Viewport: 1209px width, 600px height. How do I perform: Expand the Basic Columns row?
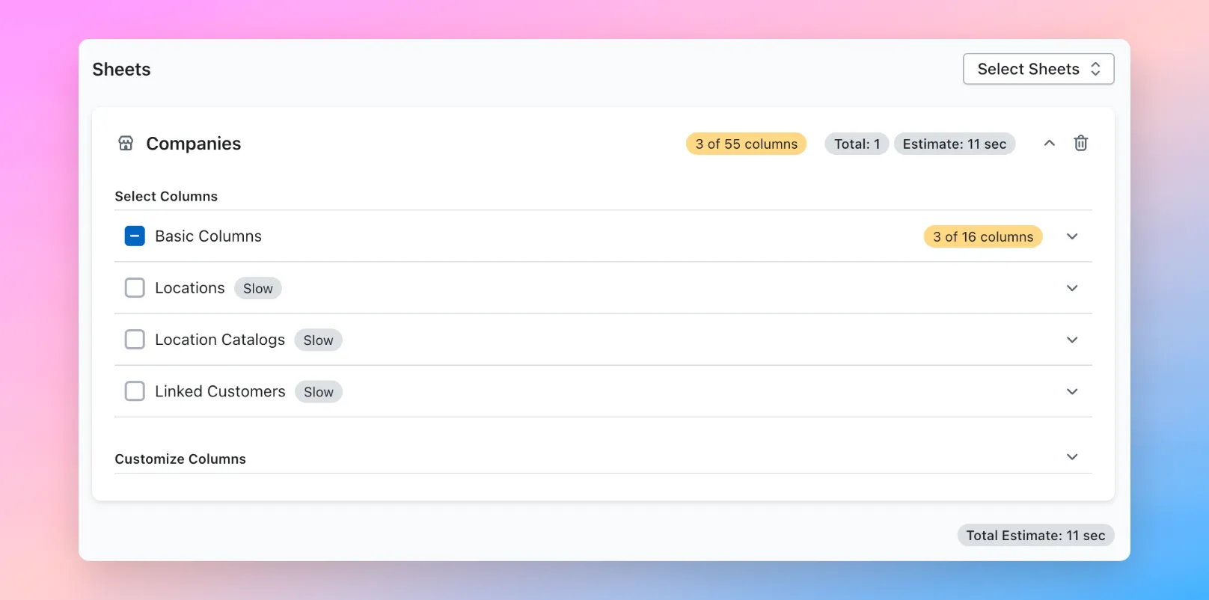(1072, 236)
